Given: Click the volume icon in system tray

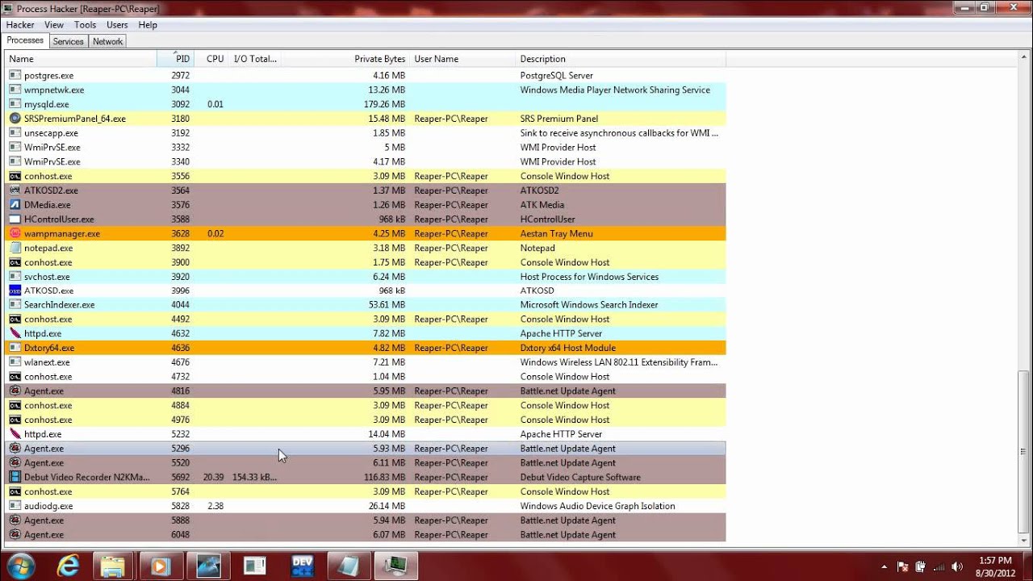Looking at the screenshot, I should tap(957, 566).
